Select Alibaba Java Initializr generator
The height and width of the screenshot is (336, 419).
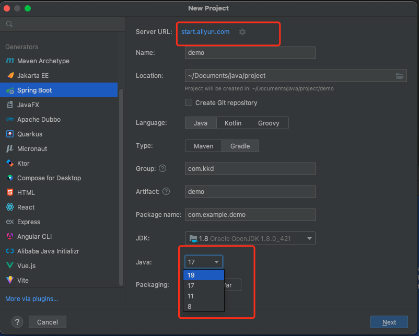pyautogui.click(x=59, y=251)
